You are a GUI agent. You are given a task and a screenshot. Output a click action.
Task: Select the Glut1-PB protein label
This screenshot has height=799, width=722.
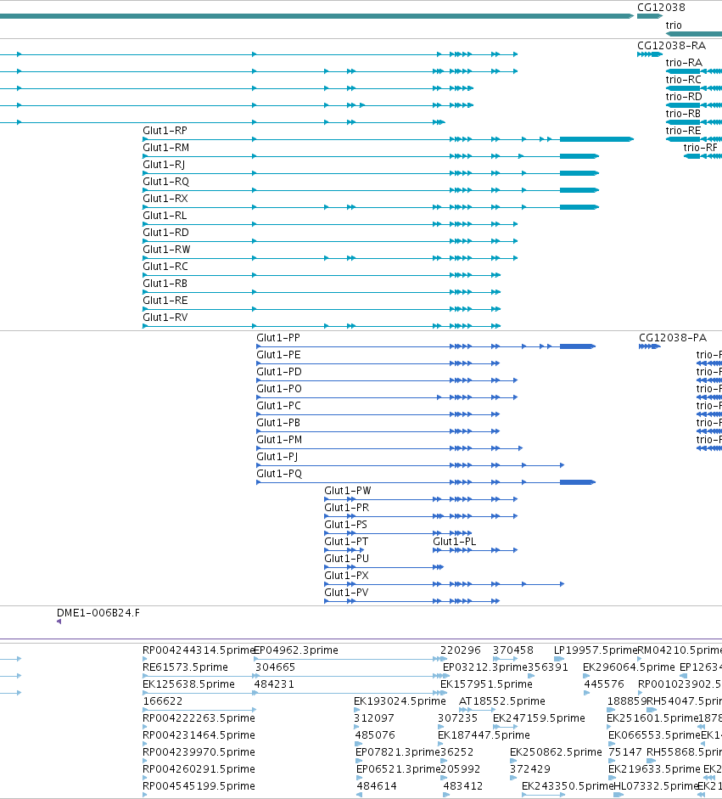coord(278,423)
